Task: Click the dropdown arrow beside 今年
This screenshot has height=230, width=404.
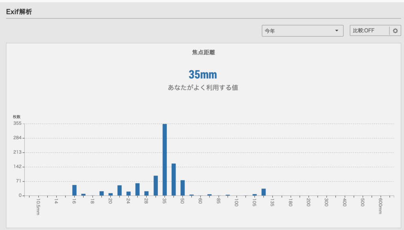Action: pos(337,31)
